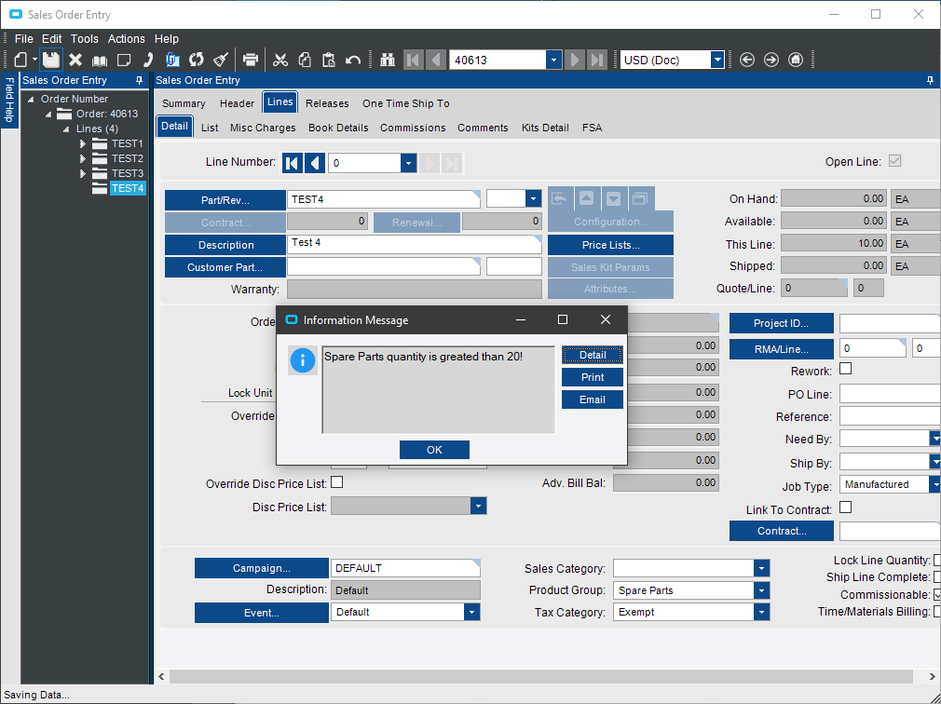Open the USD (Doc) currency dropdown
This screenshot has width=941, height=704.
[x=717, y=60]
